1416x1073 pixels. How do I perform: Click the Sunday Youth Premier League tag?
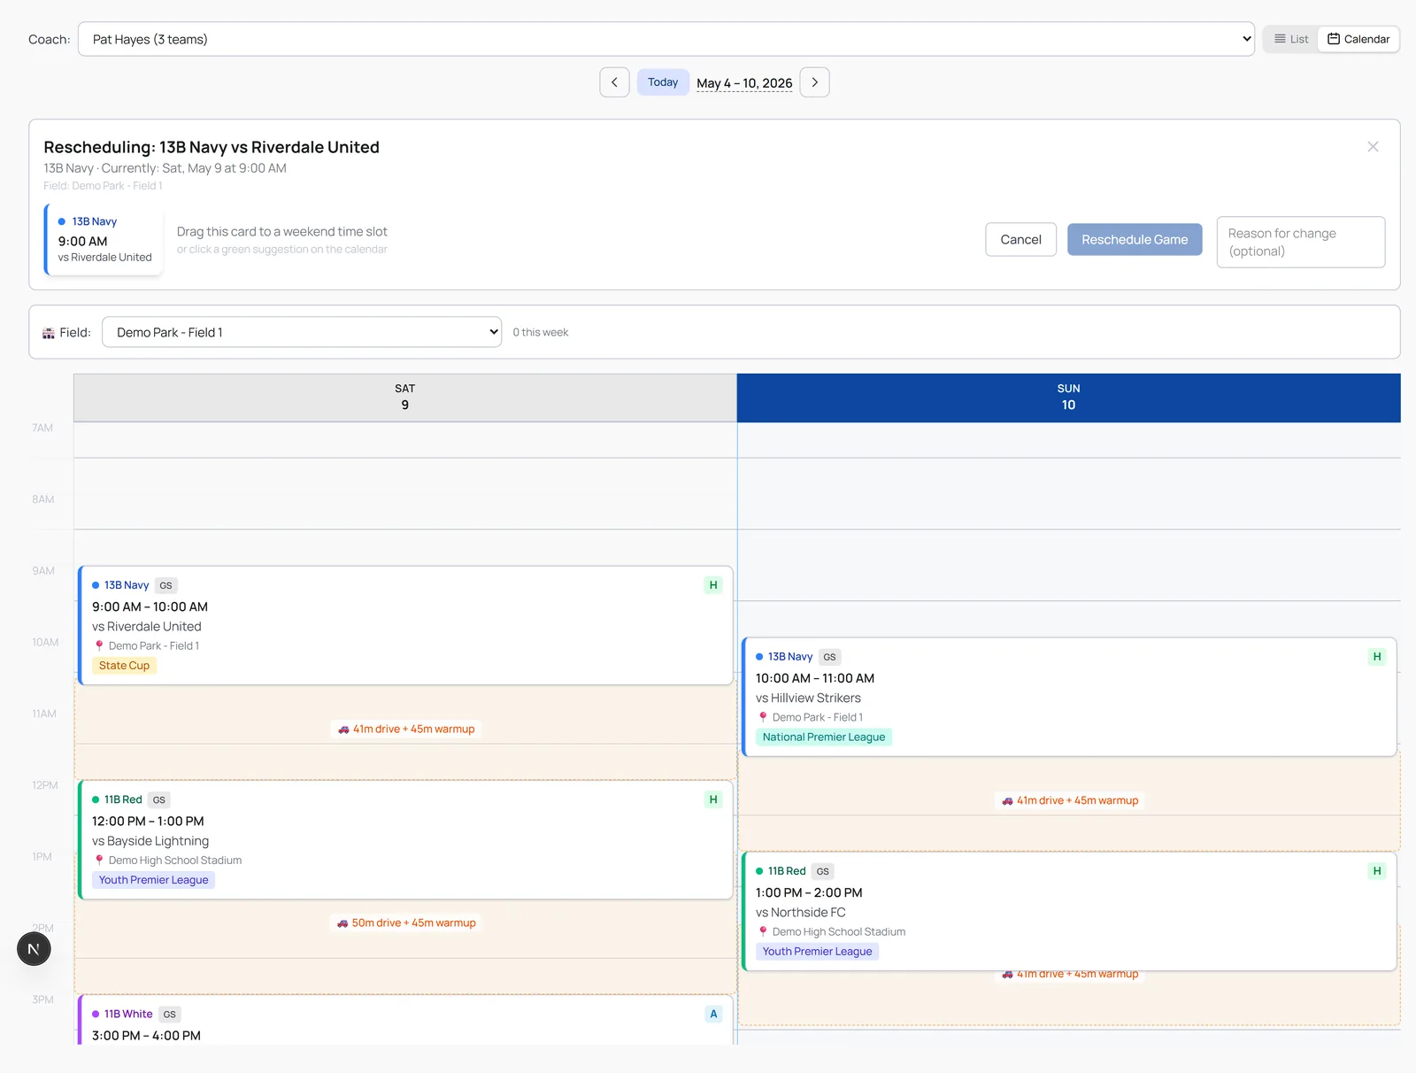[x=818, y=952]
